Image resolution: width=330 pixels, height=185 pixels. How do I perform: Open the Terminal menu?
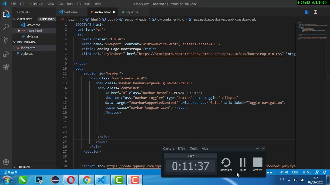pos(83,4)
